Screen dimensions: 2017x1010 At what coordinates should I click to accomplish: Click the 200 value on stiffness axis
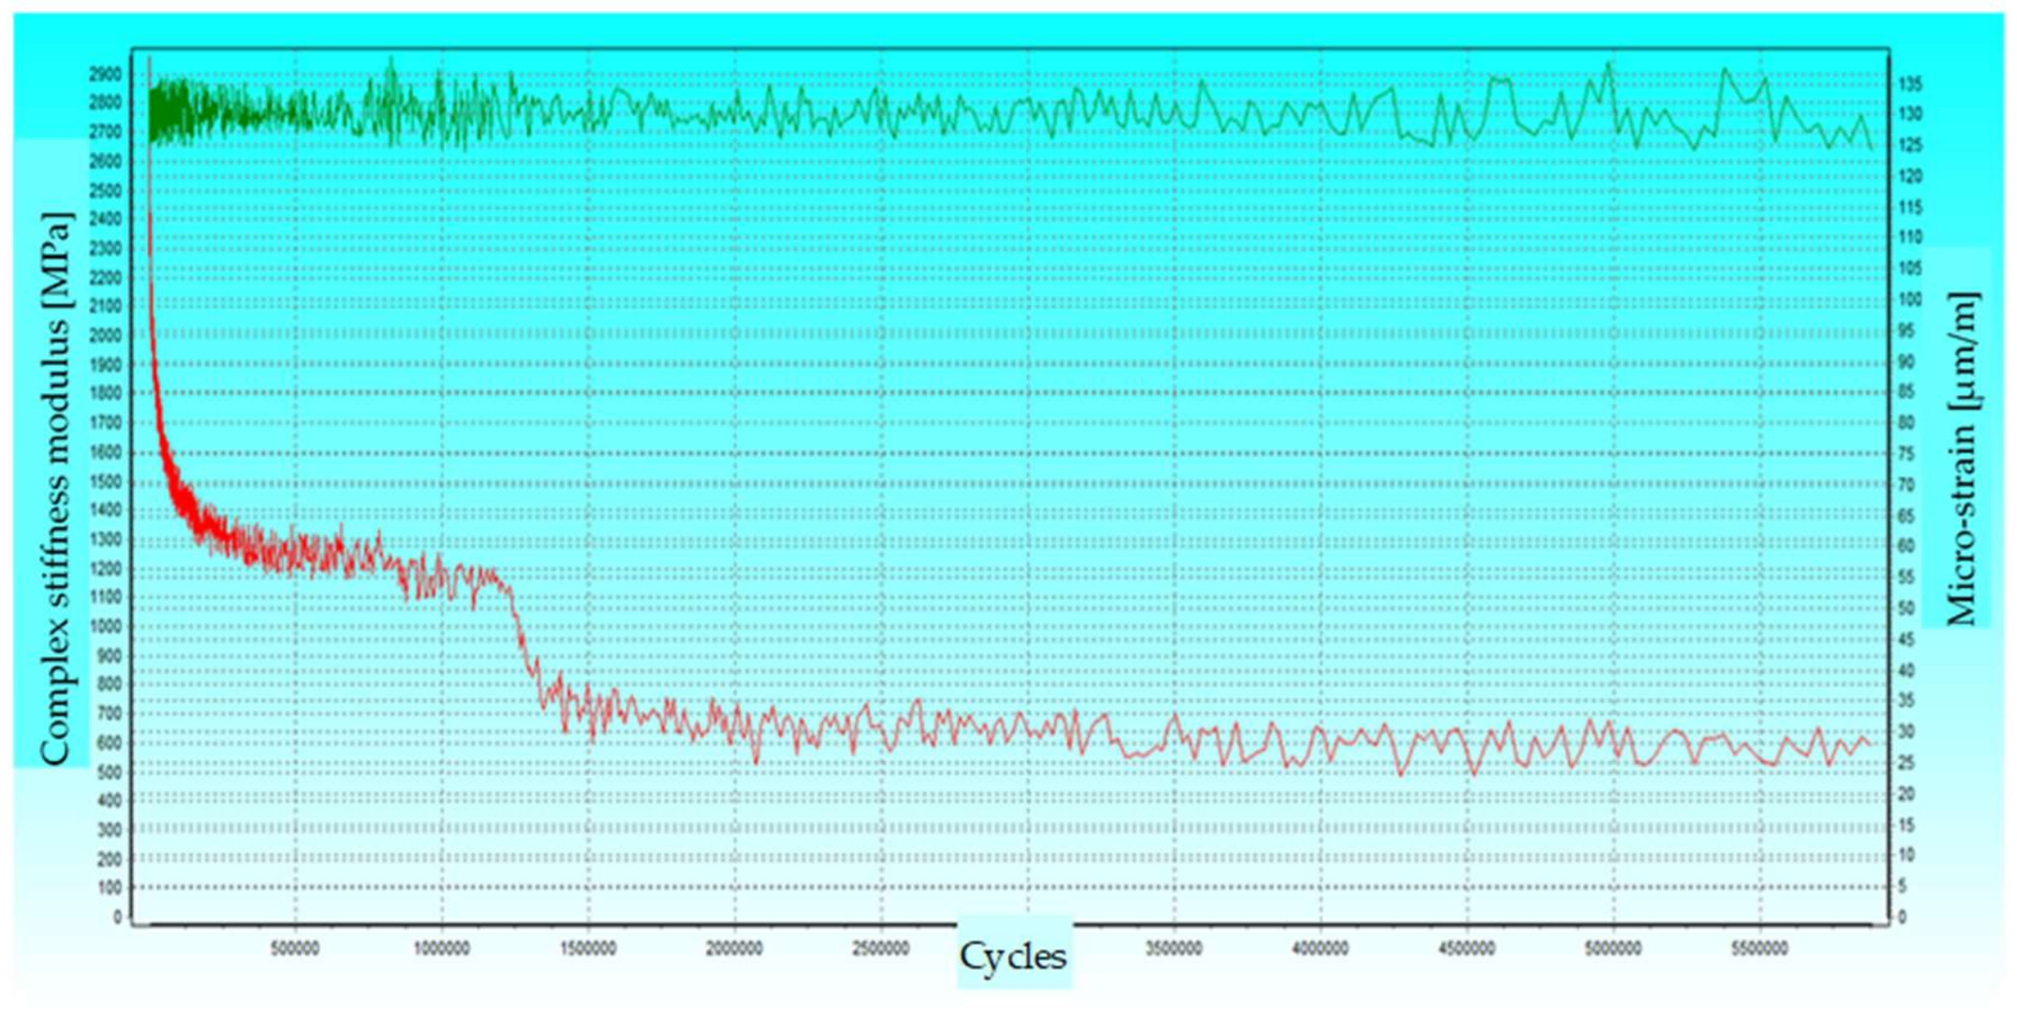110,859
